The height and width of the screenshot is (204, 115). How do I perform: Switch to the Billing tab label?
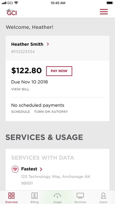[x=35, y=202]
